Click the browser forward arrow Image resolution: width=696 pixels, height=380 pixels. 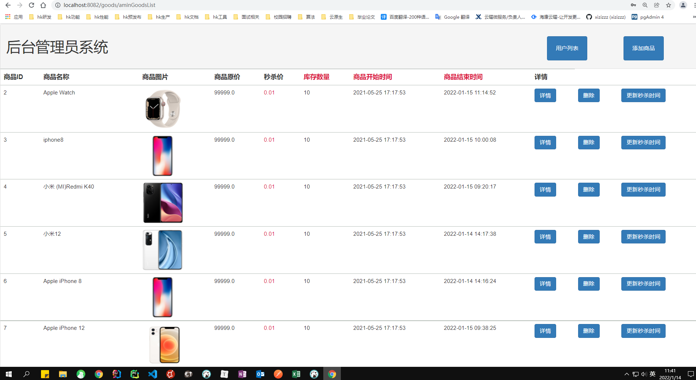tap(20, 5)
